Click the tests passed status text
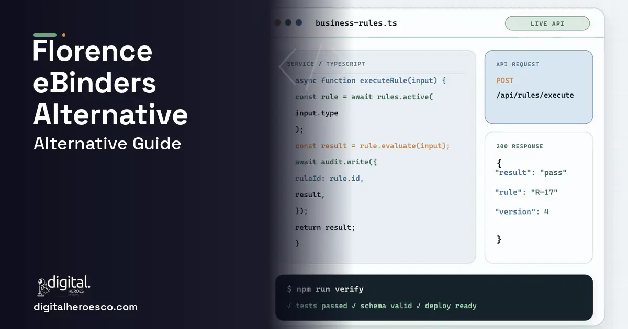 (x=317, y=305)
